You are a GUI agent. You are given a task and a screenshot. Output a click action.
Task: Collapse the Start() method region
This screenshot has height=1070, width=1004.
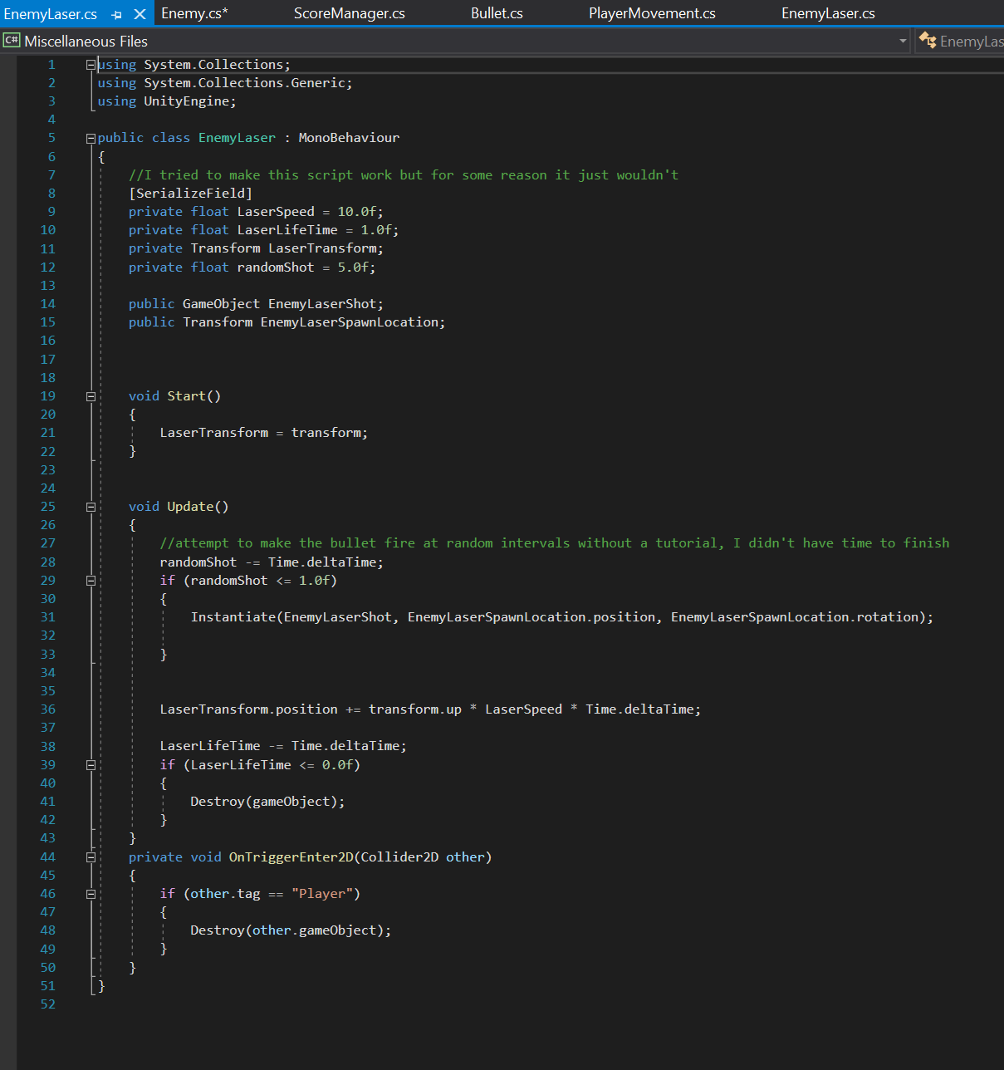click(x=91, y=396)
